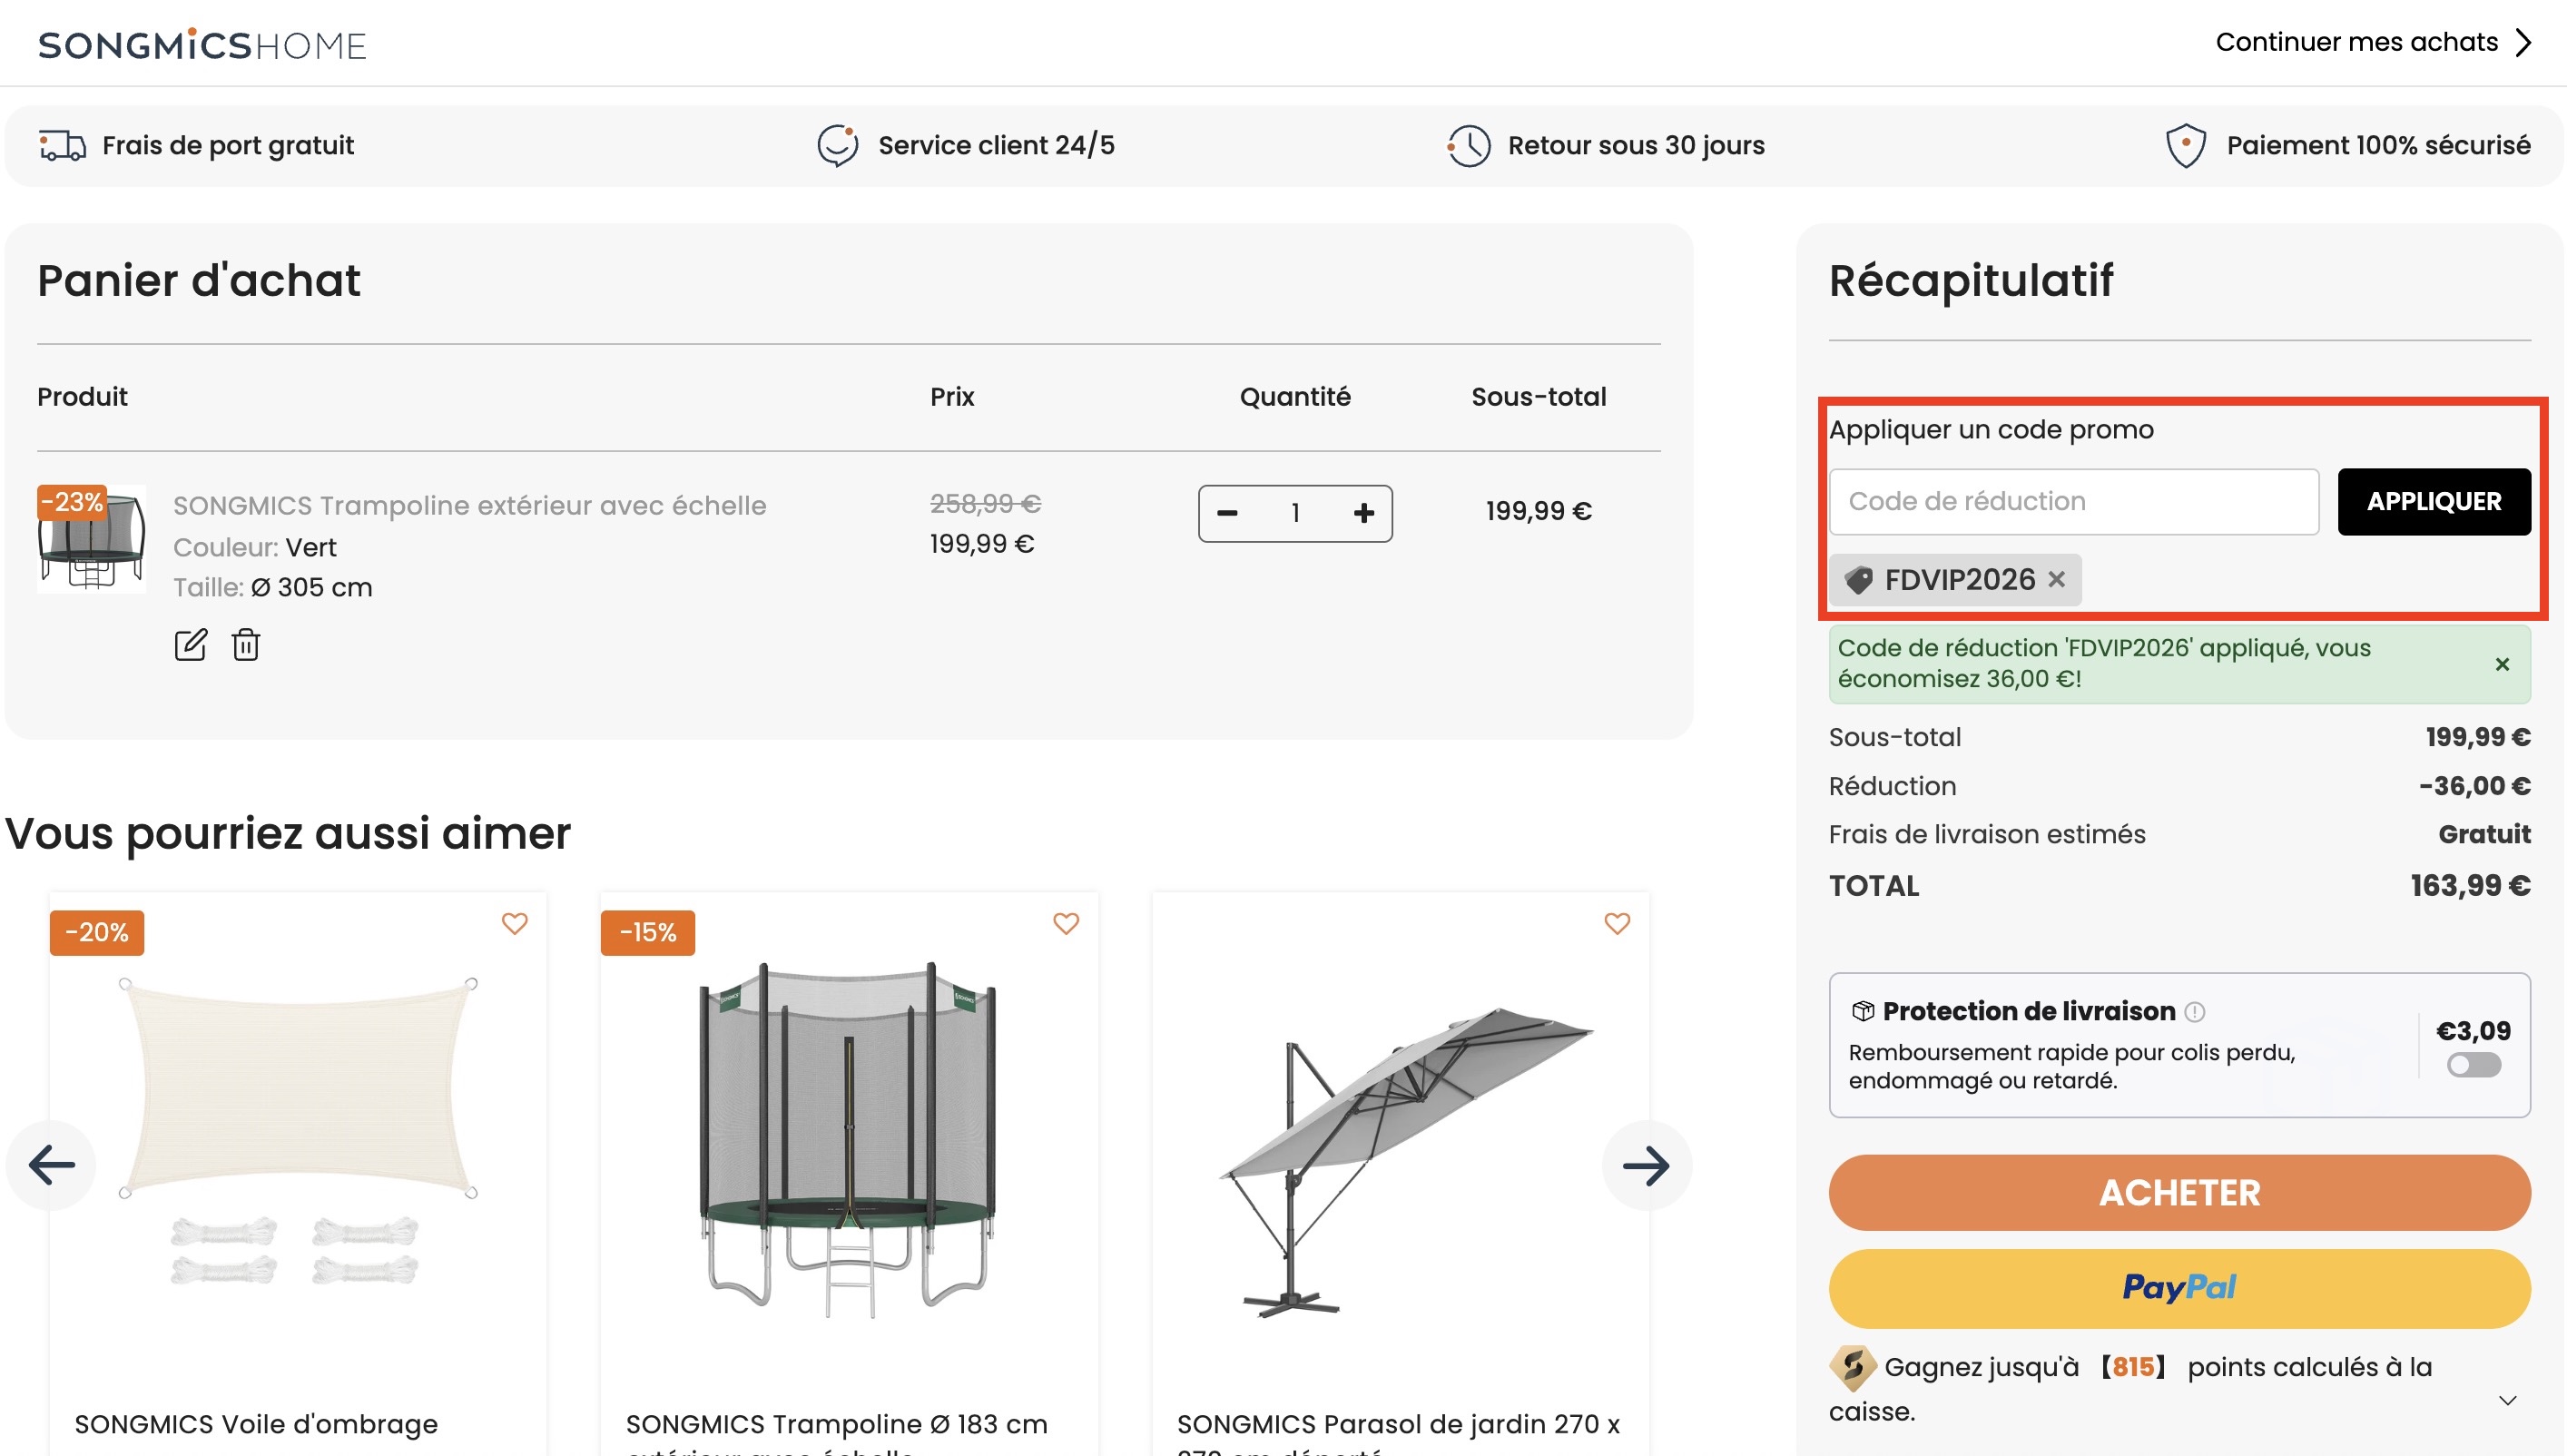Click the customer service chat icon
This screenshot has height=1456, width=2567.
837,146
